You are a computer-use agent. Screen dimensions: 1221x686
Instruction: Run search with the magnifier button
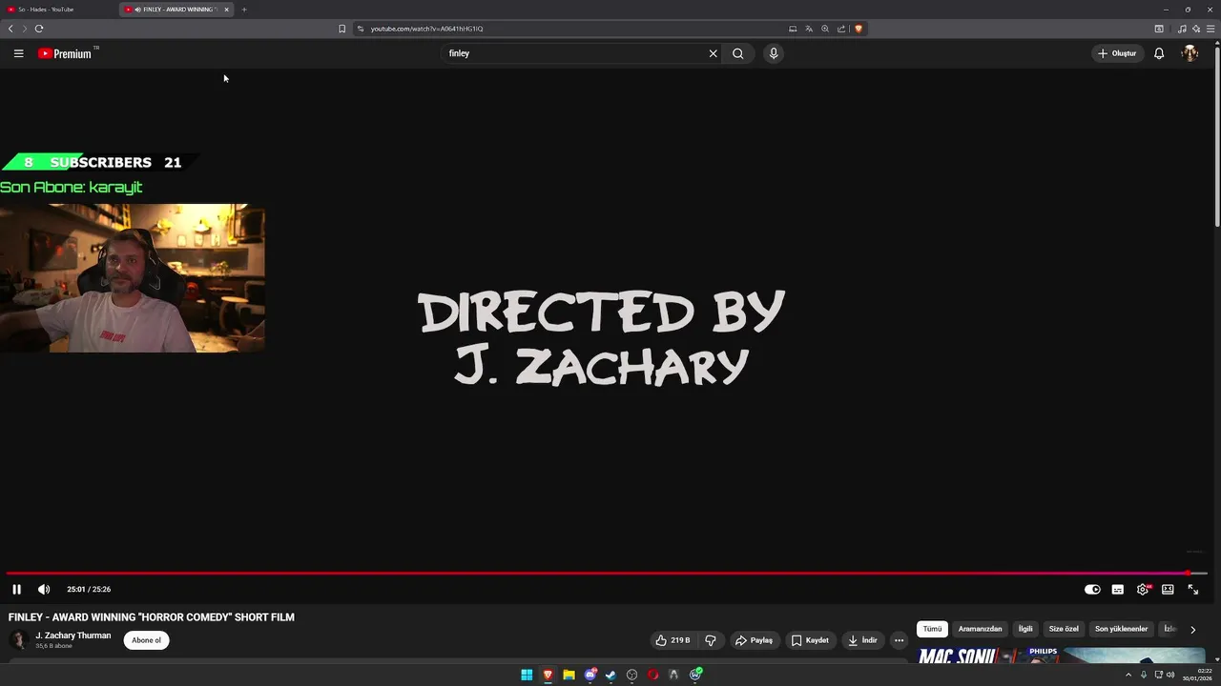737,53
